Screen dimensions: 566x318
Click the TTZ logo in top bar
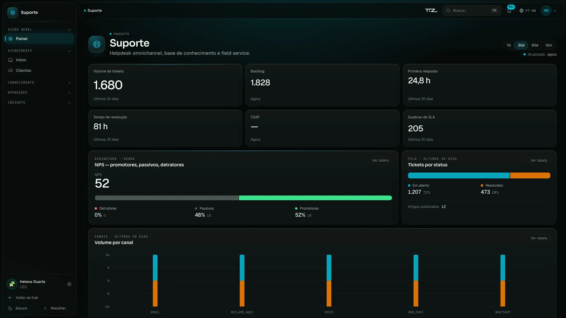click(431, 11)
